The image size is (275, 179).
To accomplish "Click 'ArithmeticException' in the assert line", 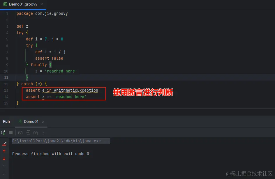I will [76, 91].
